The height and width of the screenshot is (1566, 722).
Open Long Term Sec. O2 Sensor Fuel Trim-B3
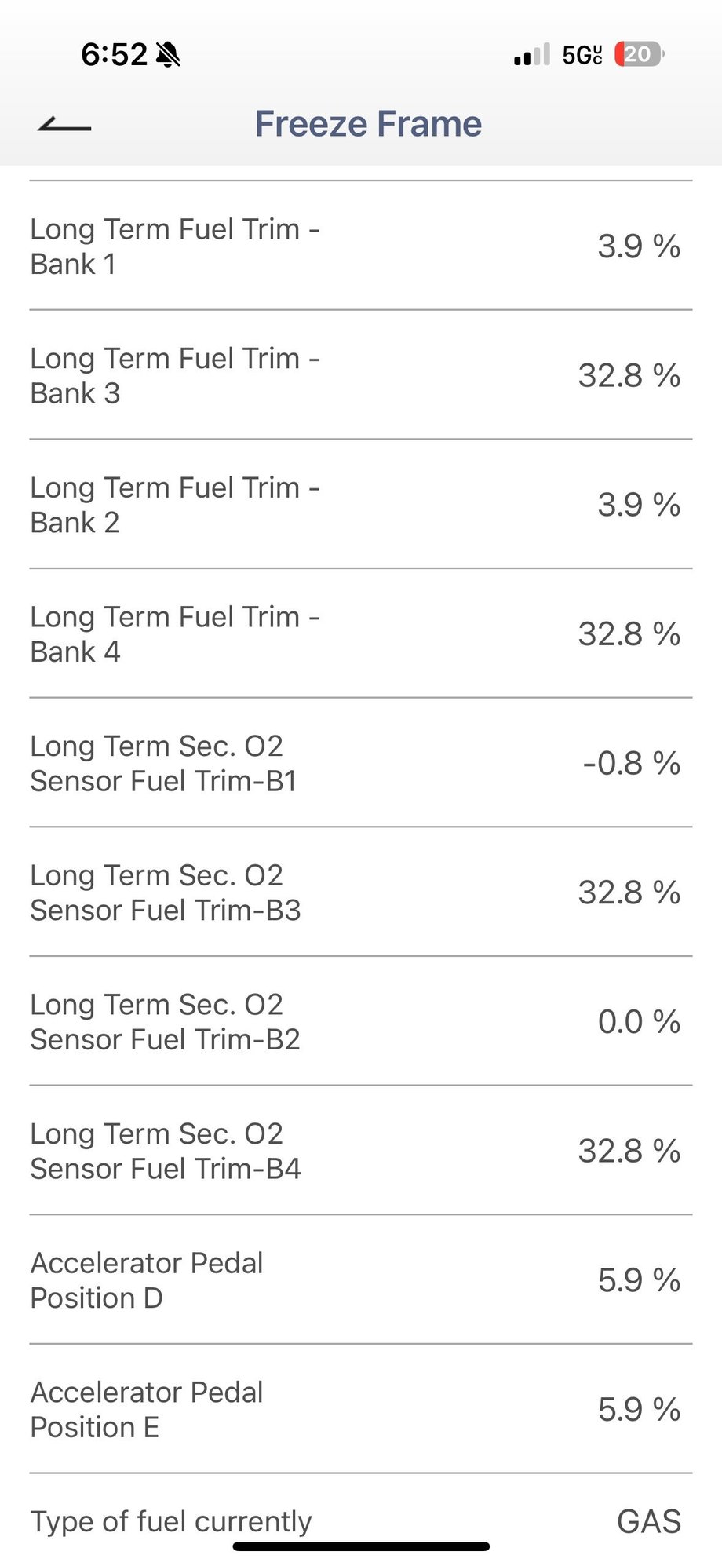tap(361, 893)
